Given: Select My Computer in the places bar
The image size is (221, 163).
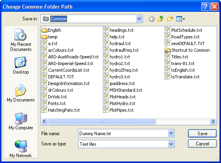Looking at the screenshot, I should [x=21, y=121].
